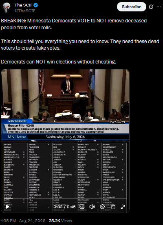Toggle closed captions on the video
This screenshot has width=163, height=225.
pos(82,207)
